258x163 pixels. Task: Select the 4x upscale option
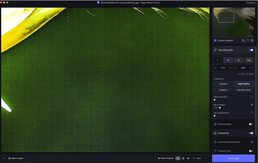238,60
